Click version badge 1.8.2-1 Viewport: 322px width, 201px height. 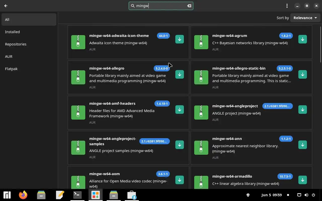pos(286,36)
